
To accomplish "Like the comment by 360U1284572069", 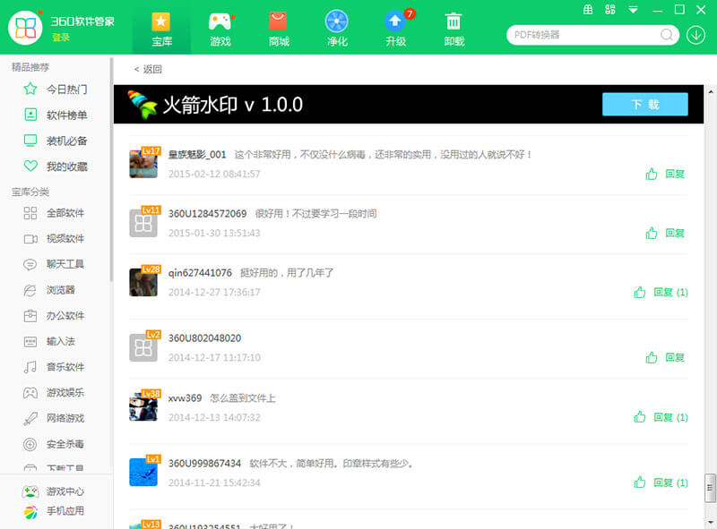I will point(652,233).
